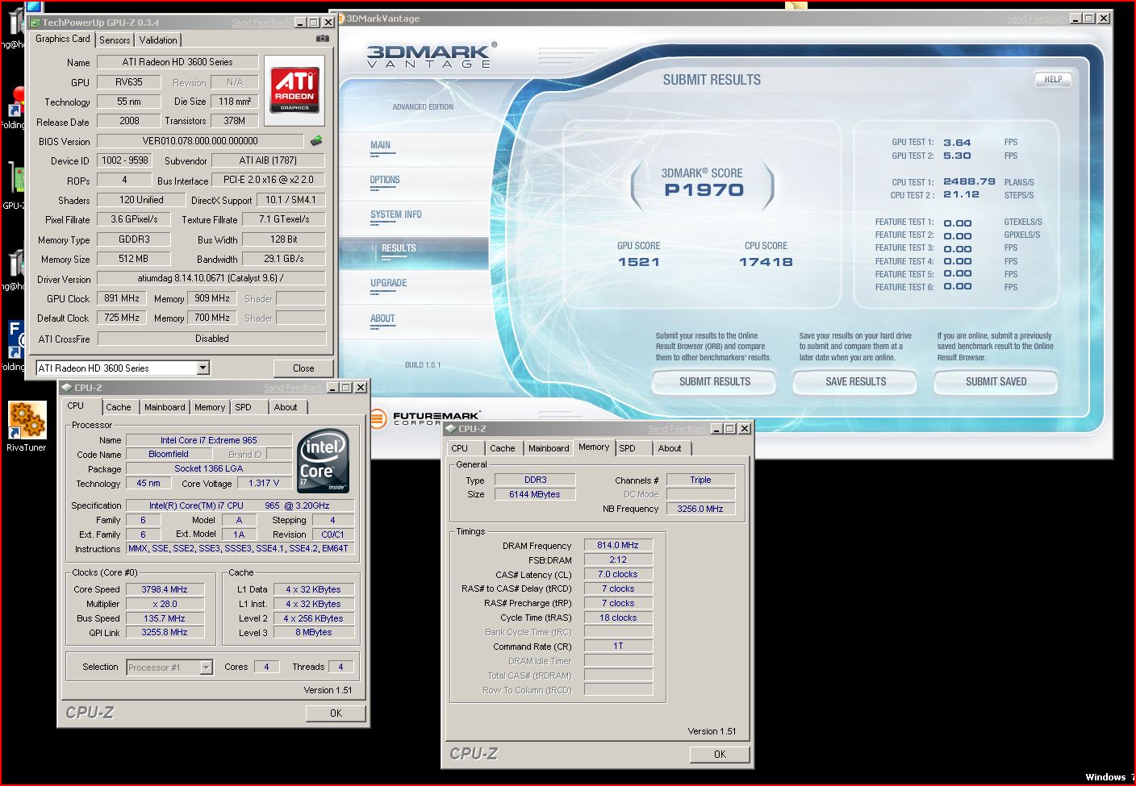Open SYSTEM INFO in 3DMark Vantage

tap(396, 215)
